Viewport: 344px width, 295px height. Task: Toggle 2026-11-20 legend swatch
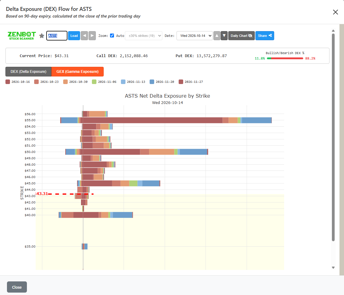(x=152, y=82)
